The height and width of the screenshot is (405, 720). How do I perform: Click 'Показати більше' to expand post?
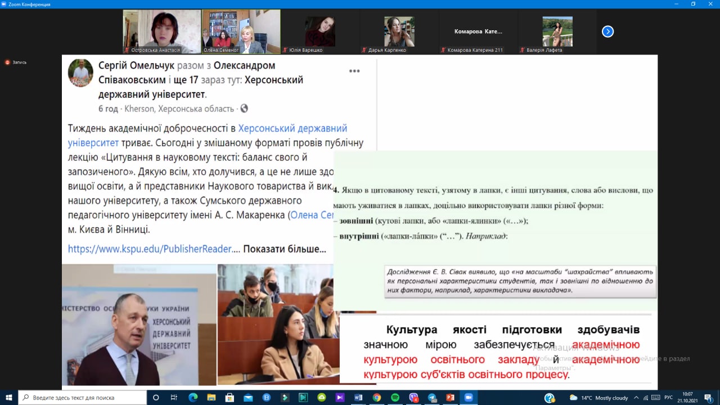(x=284, y=249)
